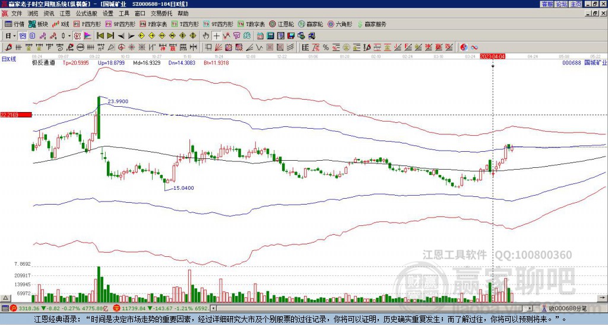Click the Dn=14.3083 value

pos(182,62)
